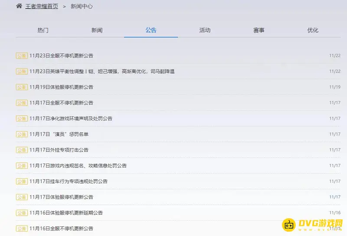
Task: Click 公告 tag beside “演员”惩罚名单 row
Action: tap(22, 134)
